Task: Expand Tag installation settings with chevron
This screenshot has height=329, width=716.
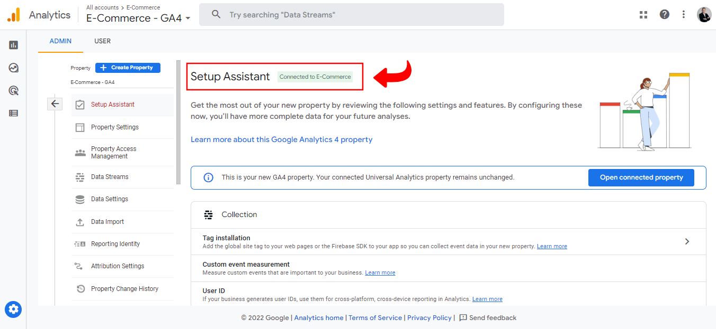Action: pos(687,241)
